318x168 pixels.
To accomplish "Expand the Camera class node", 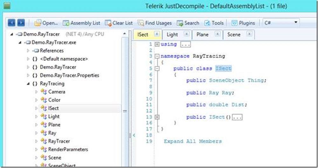I will click(37, 92).
